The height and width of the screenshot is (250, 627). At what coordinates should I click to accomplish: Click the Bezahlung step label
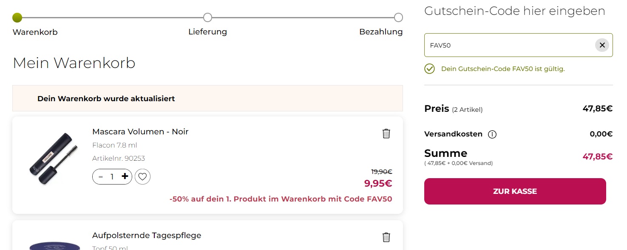[380, 32]
